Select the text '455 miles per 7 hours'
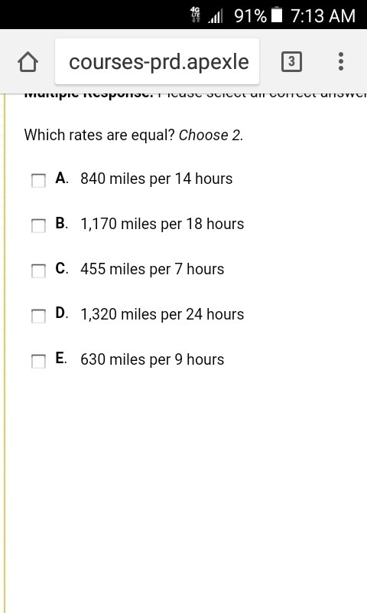This screenshot has width=367, height=613. (152, 269)
